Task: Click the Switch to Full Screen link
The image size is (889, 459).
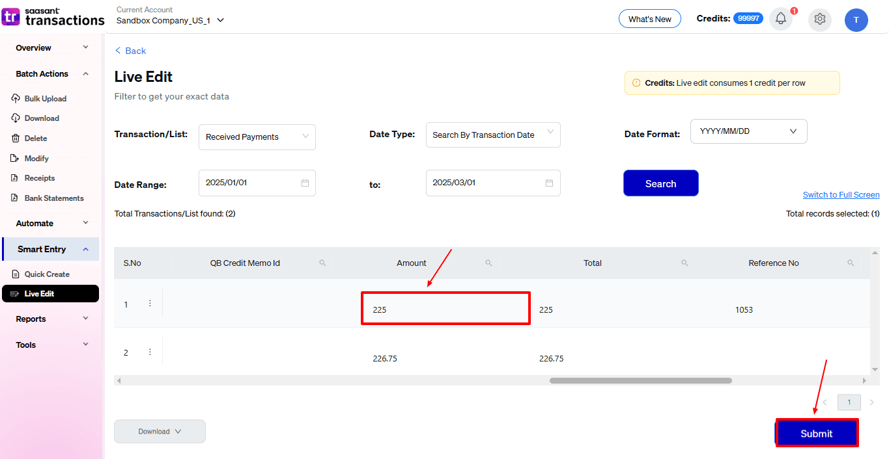Action: [841, 195]
